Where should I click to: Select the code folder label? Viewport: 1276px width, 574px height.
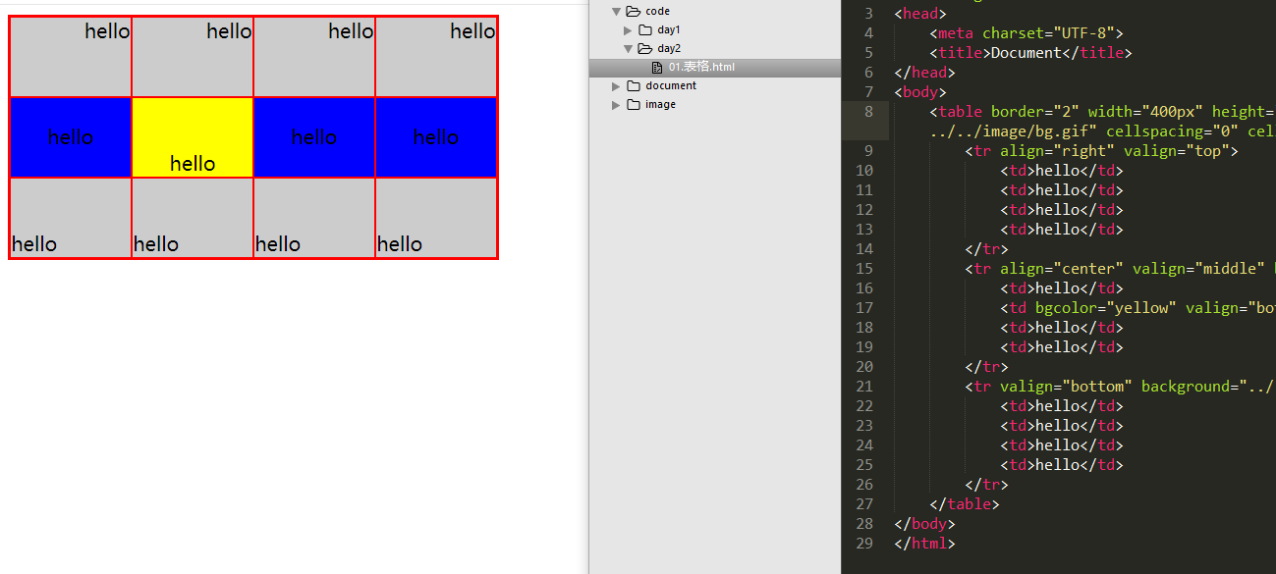[x=657, y=12]
